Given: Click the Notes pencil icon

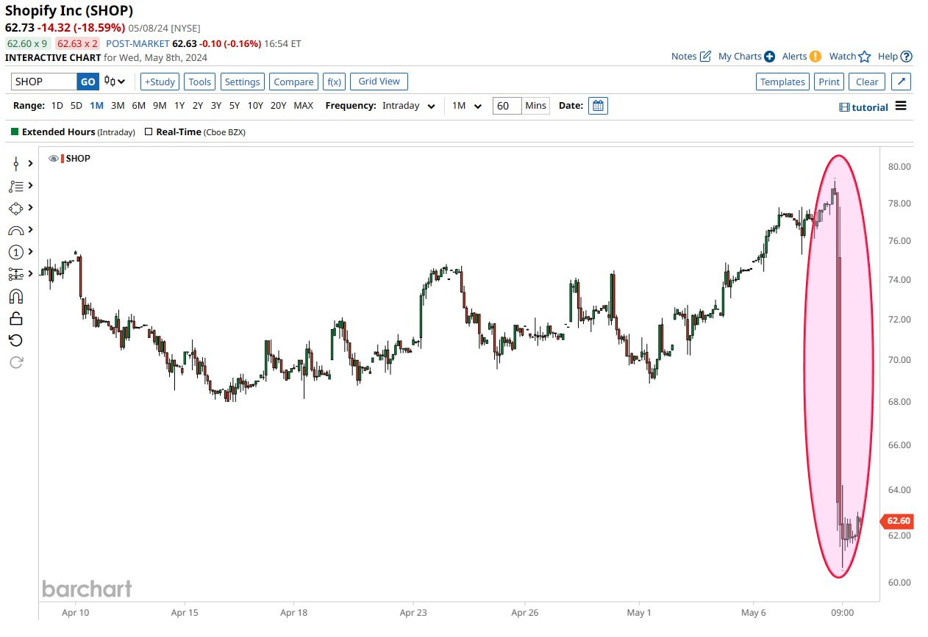Looking at the screenshot, I should click(x=705, y=57).
